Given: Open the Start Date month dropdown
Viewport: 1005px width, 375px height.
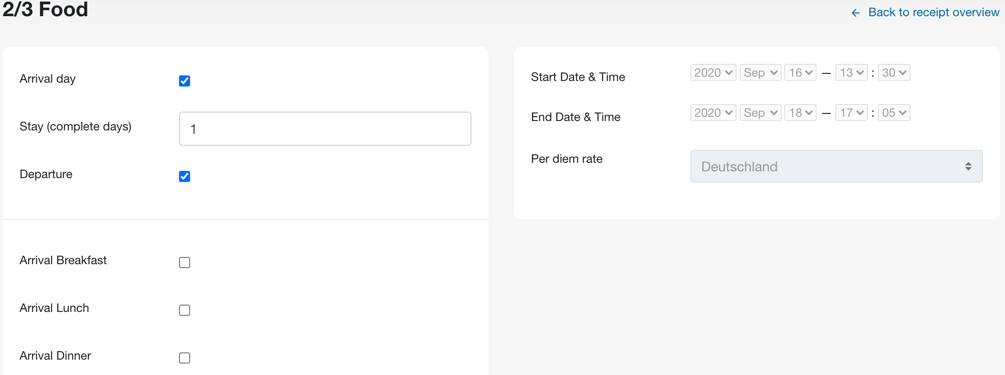Looking at the screenshot, I should tap(761, 72).
